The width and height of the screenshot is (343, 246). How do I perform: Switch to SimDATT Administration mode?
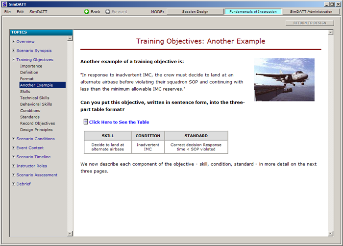pos(311,11)
